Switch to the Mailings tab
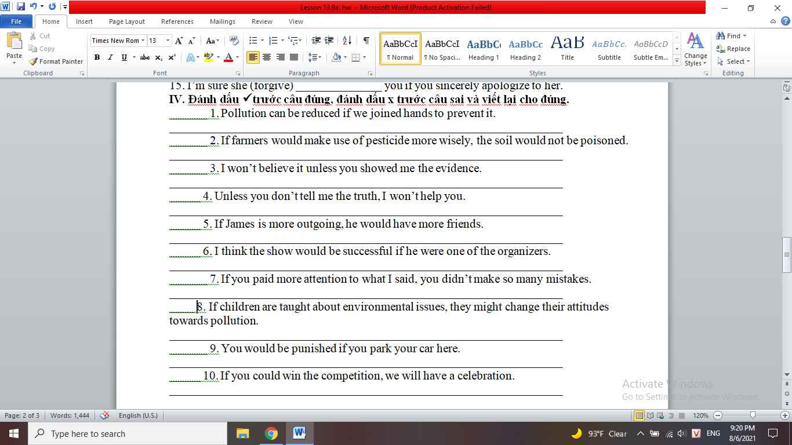Image resolution: width=792 pixels, height=445 pixels. pyautogui.click(x=223, y=21)
